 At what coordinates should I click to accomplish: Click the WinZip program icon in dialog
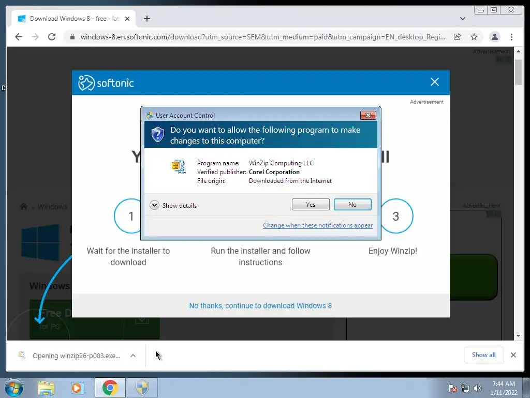179,166
